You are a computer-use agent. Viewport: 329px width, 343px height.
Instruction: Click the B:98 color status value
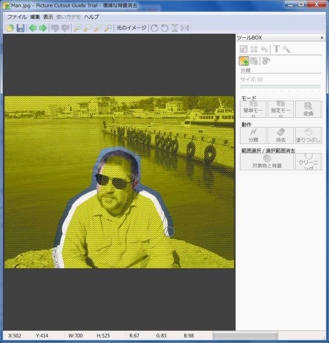point(188,336)
